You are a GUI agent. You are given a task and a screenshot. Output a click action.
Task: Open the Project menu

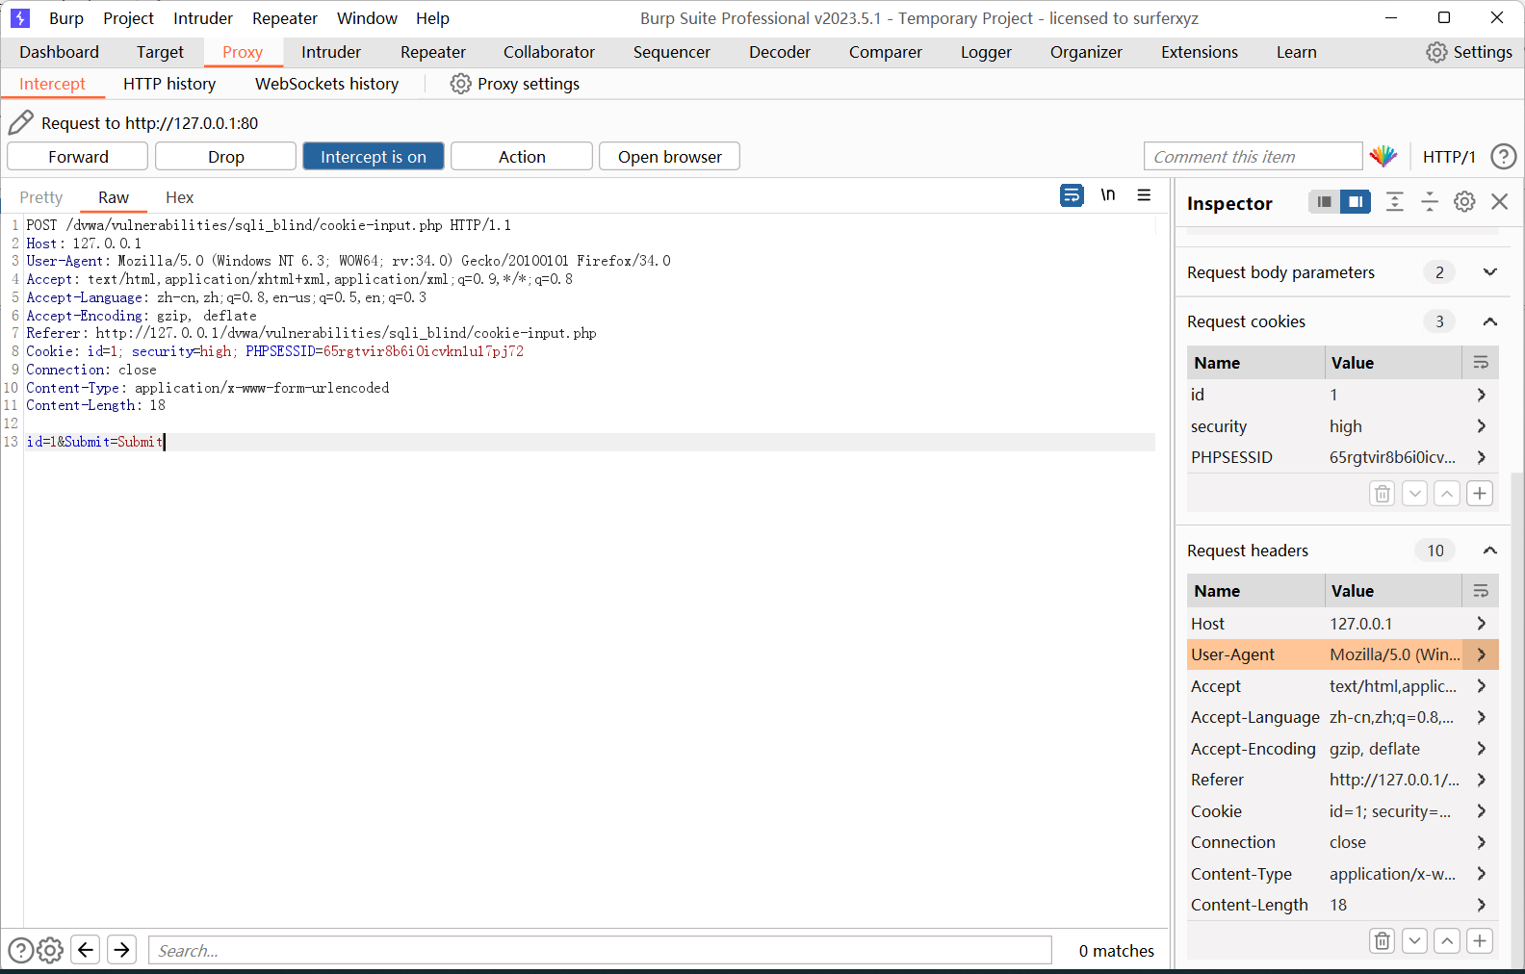129,18
